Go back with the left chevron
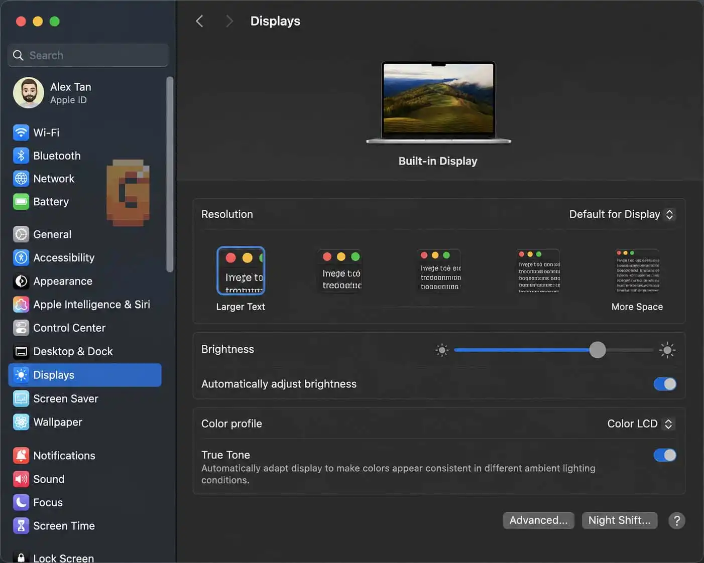 [x=200, y=21]
